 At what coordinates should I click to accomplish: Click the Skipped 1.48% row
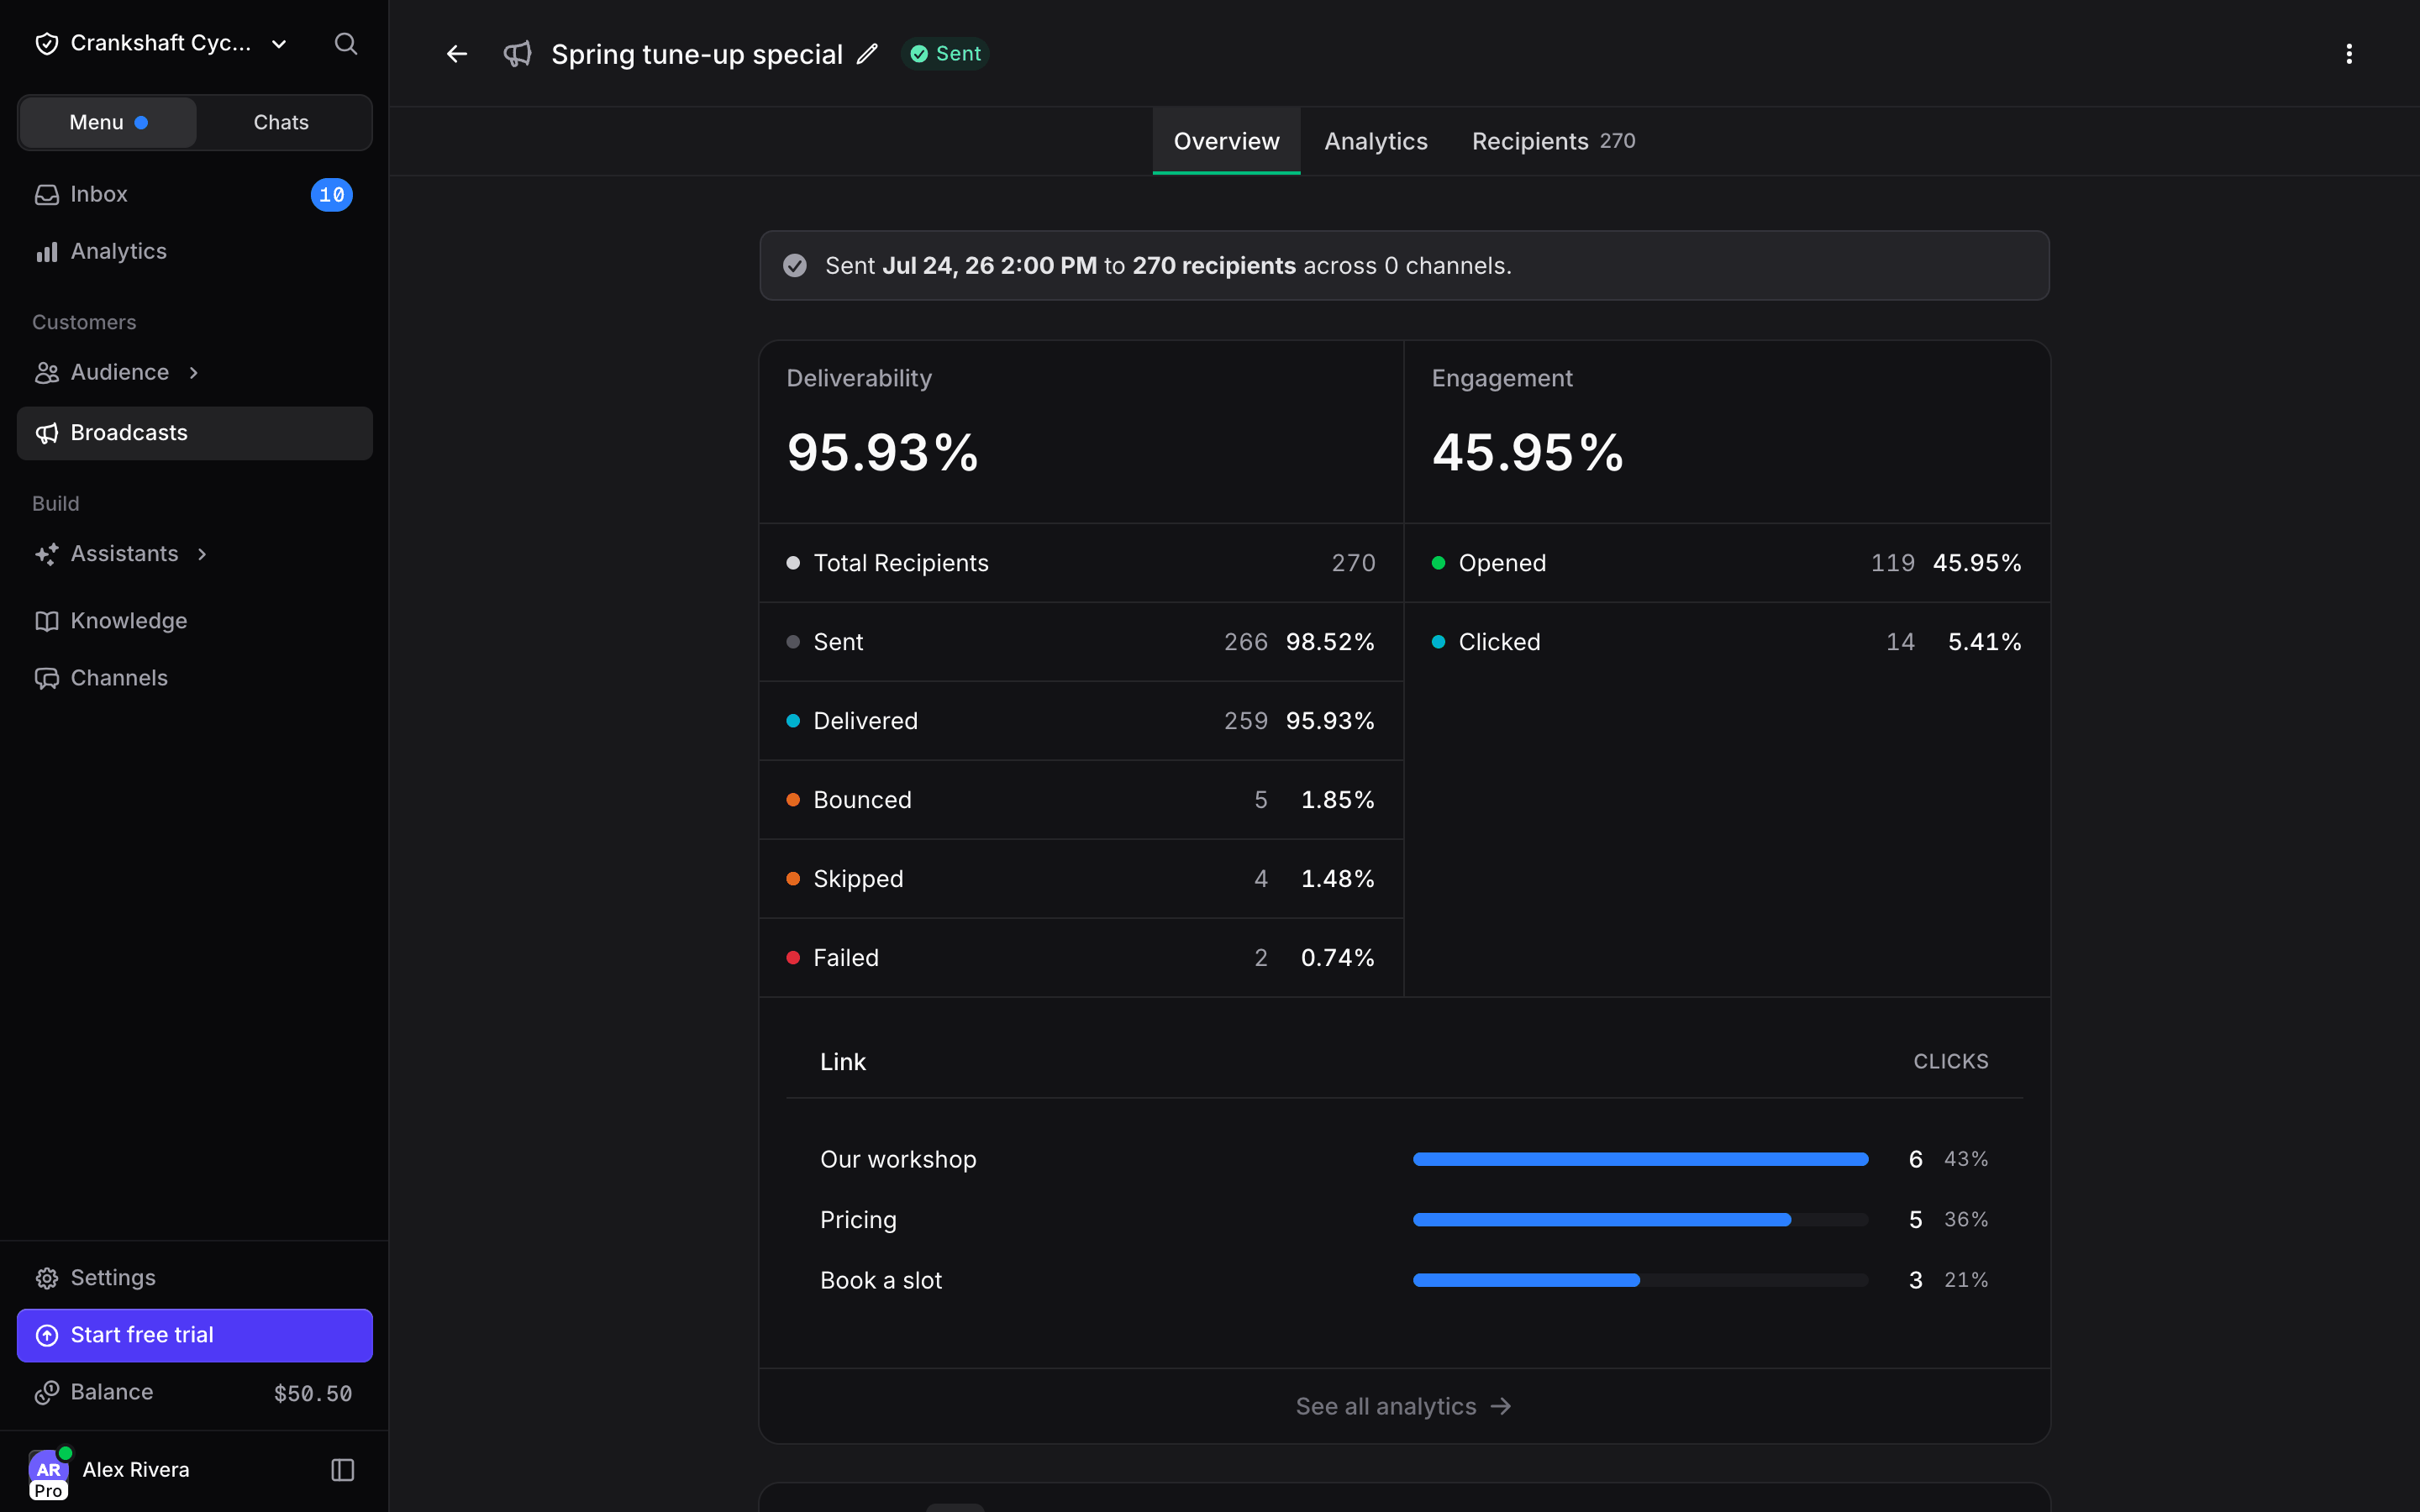click(x=1081, y=879)
